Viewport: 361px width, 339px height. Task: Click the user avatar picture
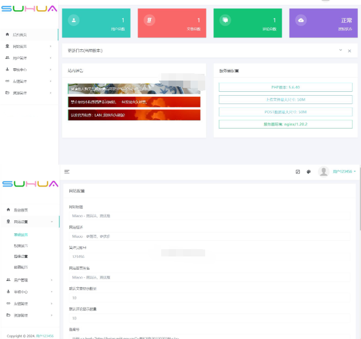(323, 171)
